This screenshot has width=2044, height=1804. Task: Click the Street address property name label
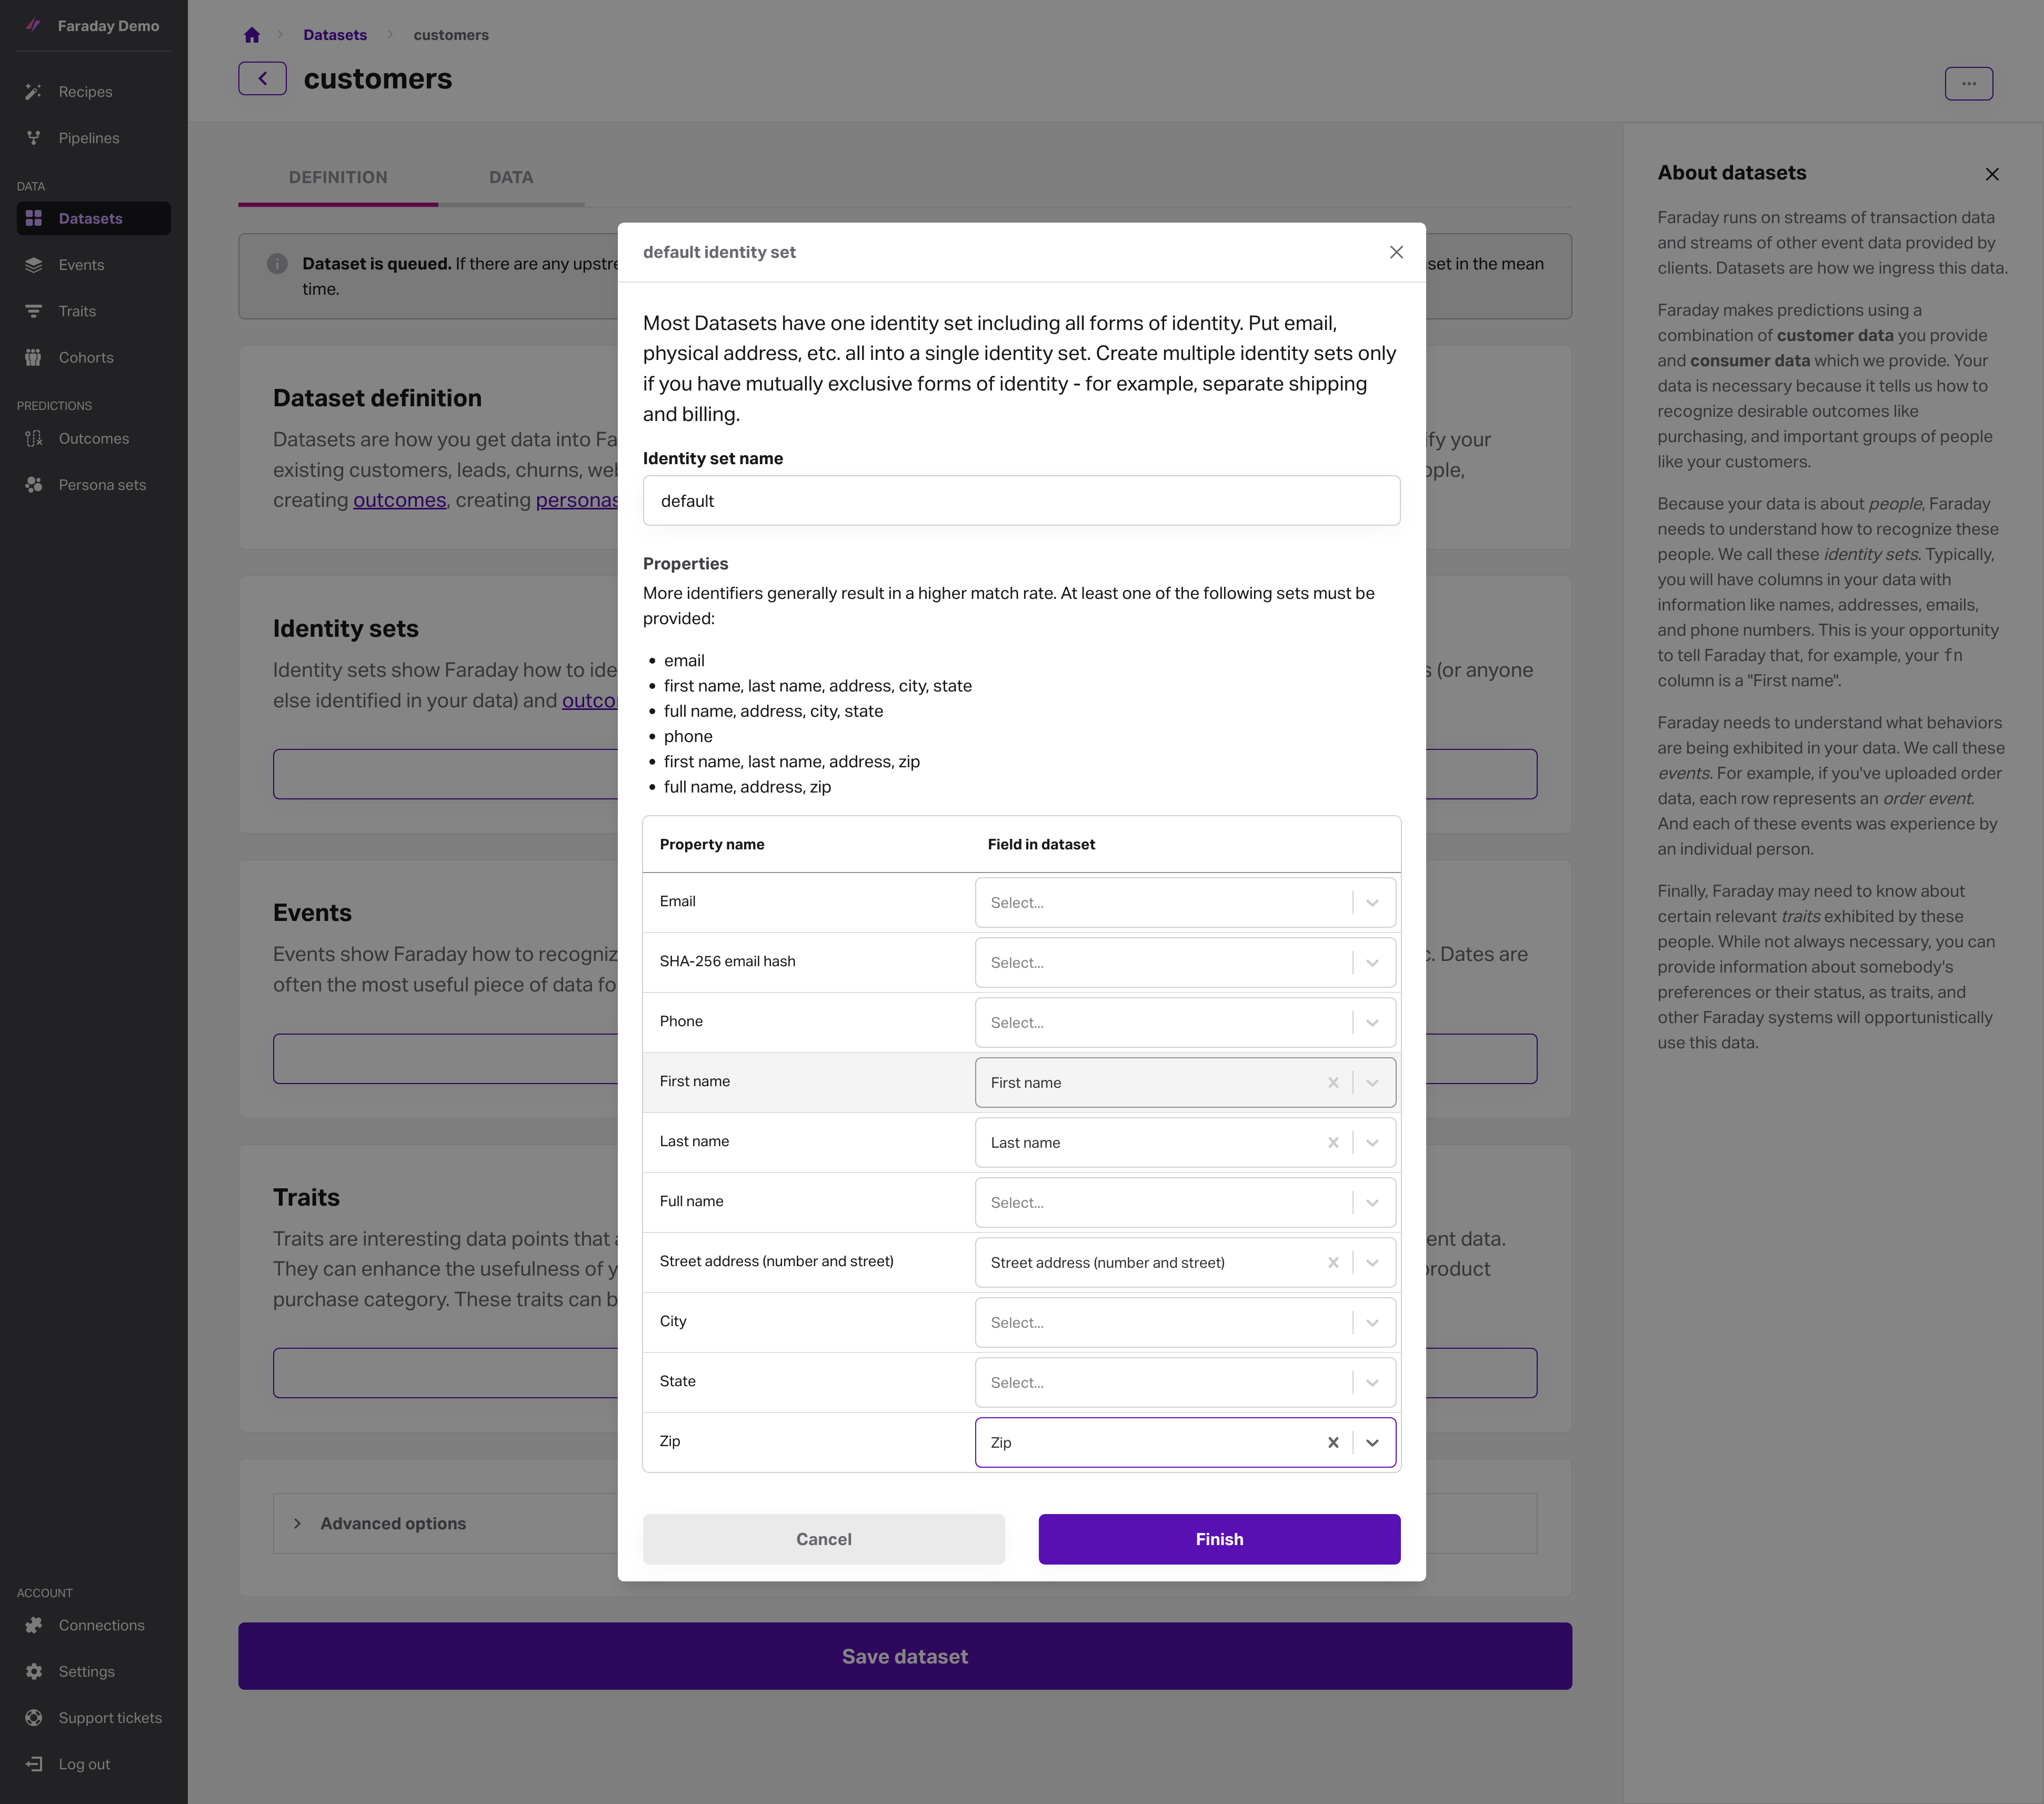[776, 1261]
